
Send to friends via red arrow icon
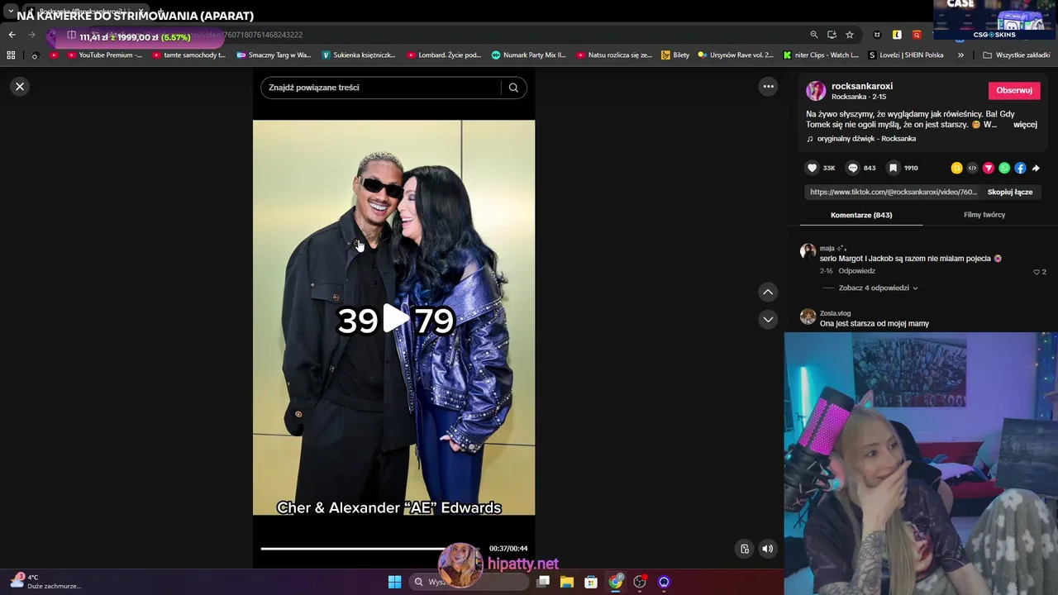coord(988,168)
